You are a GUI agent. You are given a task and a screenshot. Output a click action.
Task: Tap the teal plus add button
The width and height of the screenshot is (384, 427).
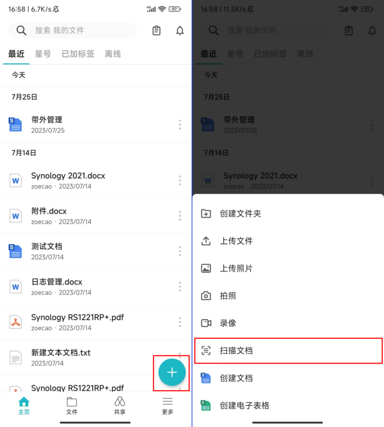click(x=171, y=372)
